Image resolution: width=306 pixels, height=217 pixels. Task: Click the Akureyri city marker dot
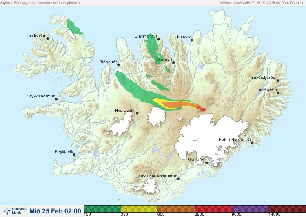click(173, 62)
